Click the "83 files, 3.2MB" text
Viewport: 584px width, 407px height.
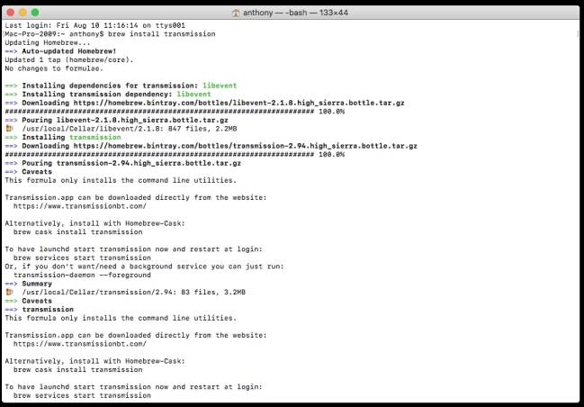click(213, 292)
